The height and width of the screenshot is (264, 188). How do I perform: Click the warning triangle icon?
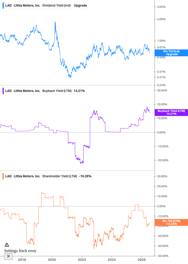(x=7, y=245)
